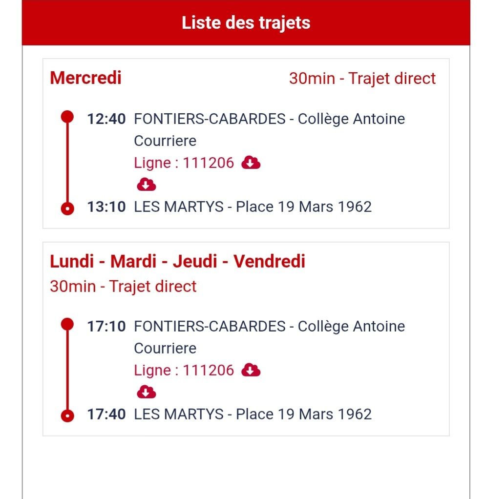Screen dimensions: 485x499
Task: Click FONTIERS-CABARDES stop at 17:10
Action: click(269, 337)
